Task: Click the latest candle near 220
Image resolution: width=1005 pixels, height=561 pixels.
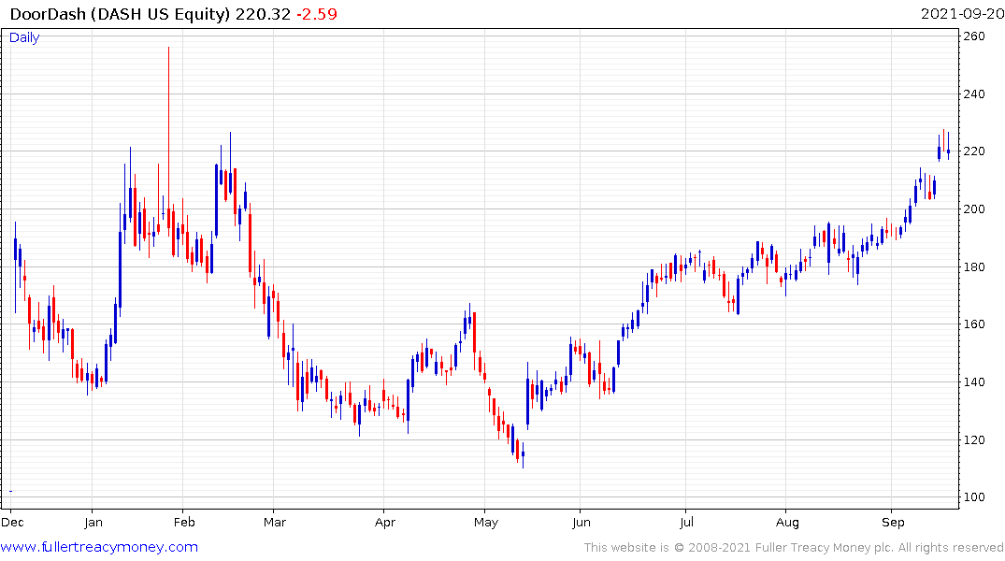Action: tap(949, 146)
